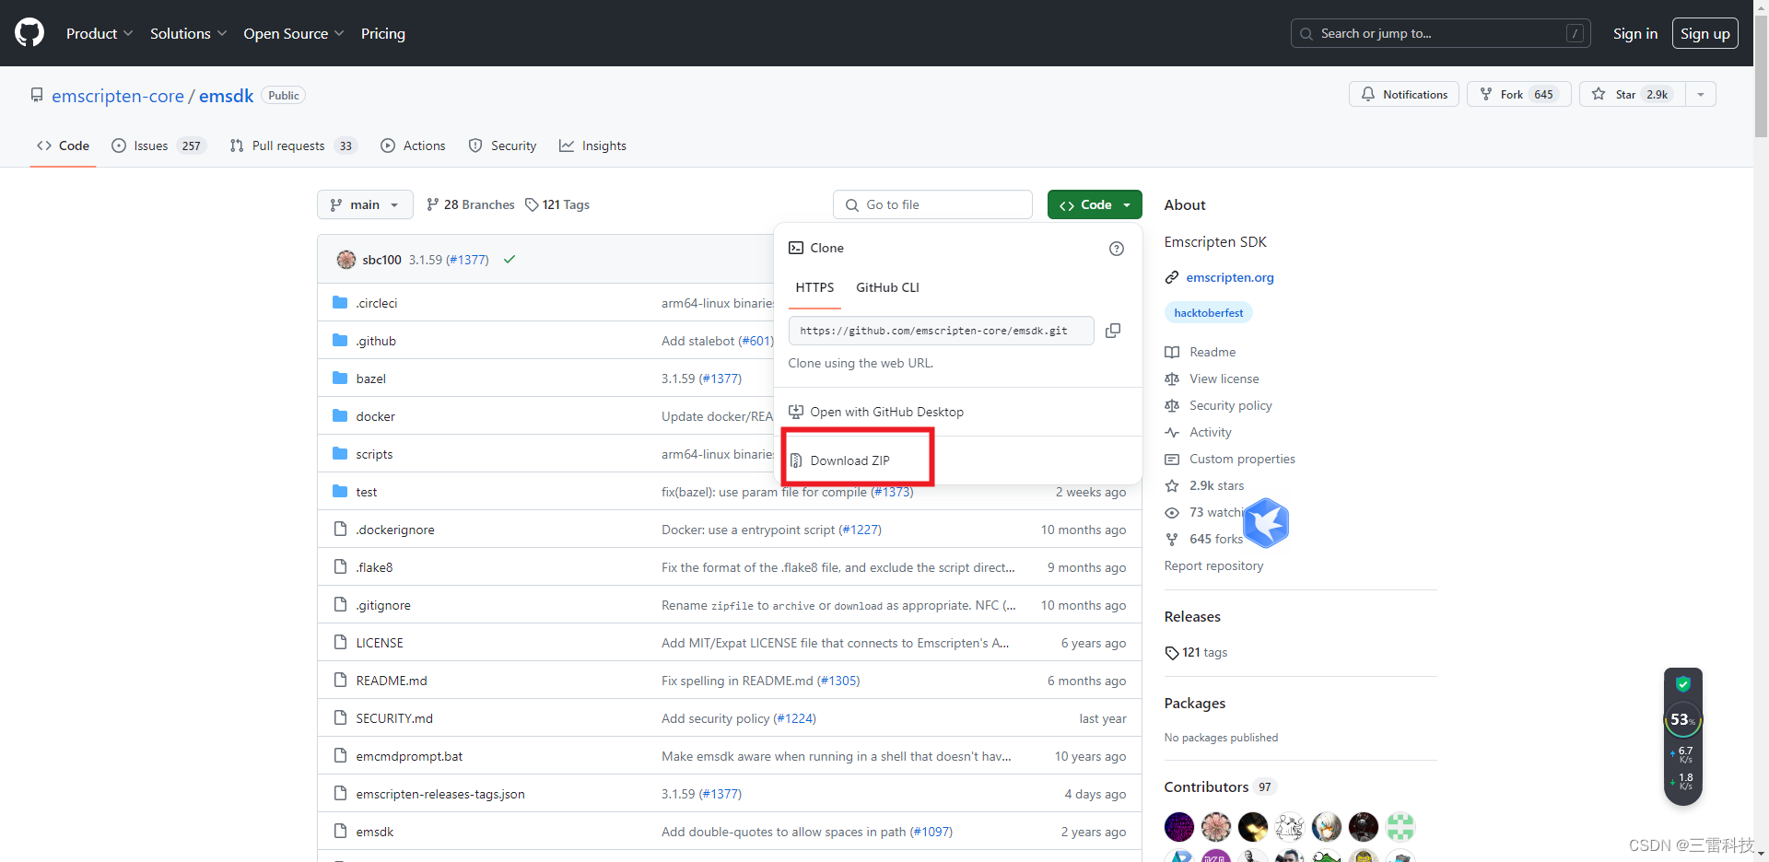Open the .gitignore file

[x=383, y=605]
